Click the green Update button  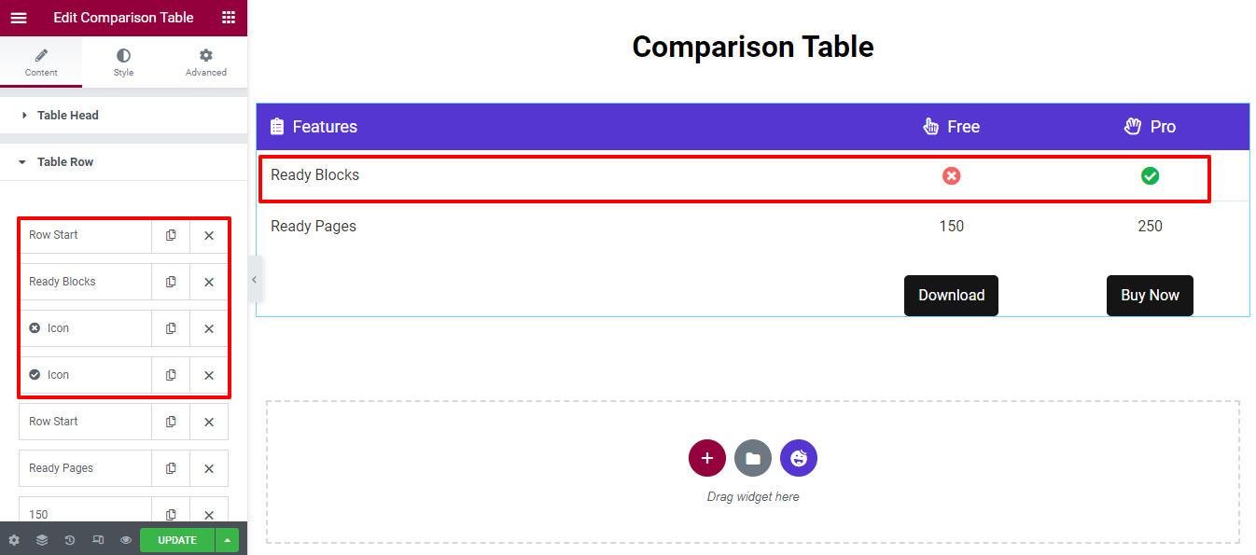177,540
